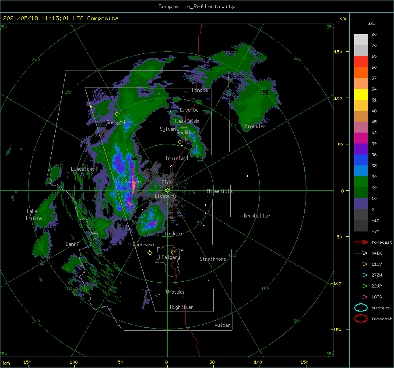
Task: Select the orange 111V arrow icon
Action: click(x=361, y=264)
